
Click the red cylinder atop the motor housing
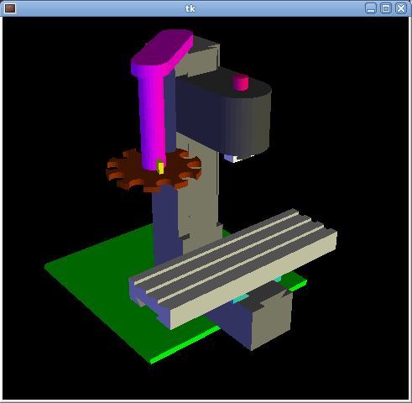(x=241, y=82)
